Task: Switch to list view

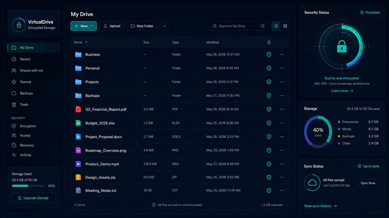Action: tap(276, 26)
